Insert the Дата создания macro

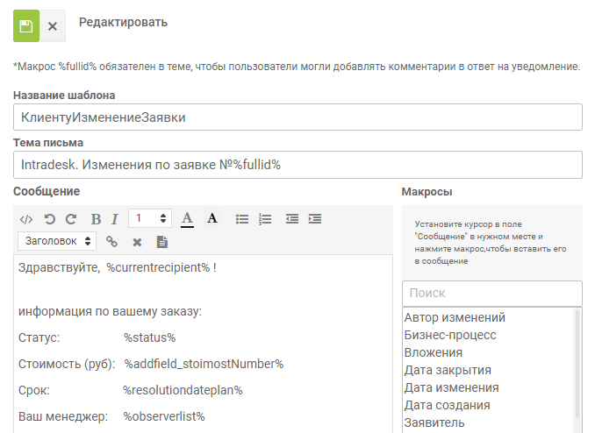point(448,405)
